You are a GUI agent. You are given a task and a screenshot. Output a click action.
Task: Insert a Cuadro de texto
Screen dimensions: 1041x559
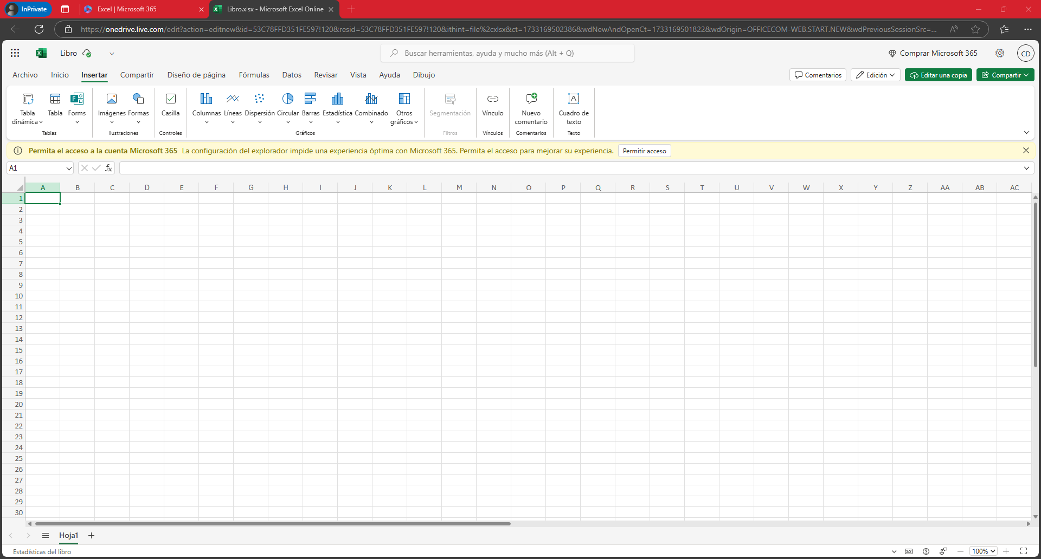click(x=573, y=108)
